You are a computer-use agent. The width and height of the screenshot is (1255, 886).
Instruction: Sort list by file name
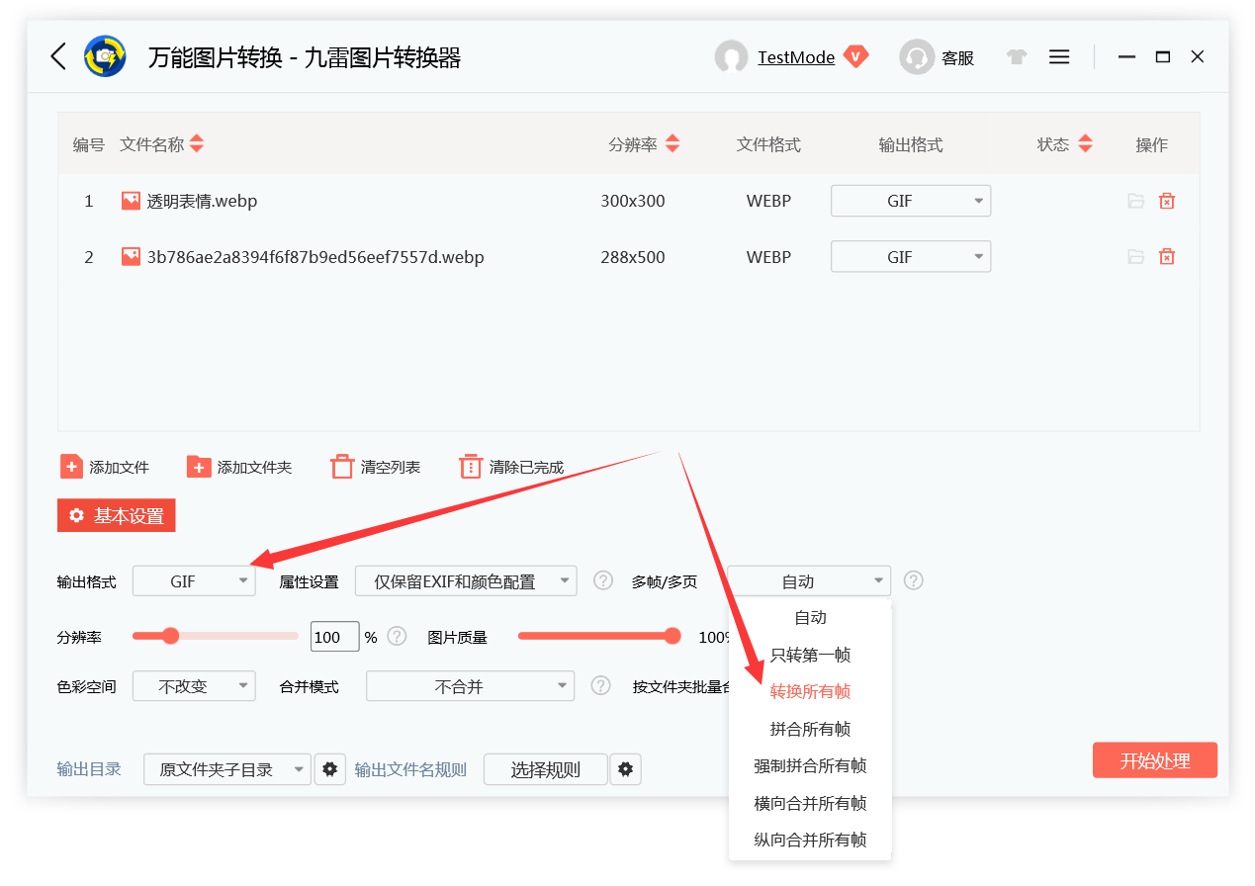click(x=197, y=144)
